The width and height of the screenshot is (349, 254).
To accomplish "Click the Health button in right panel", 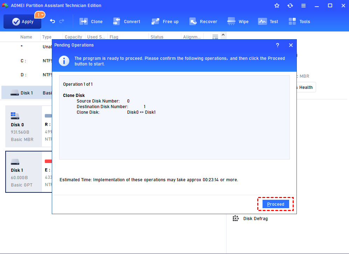I will click(x=306, y=87).
